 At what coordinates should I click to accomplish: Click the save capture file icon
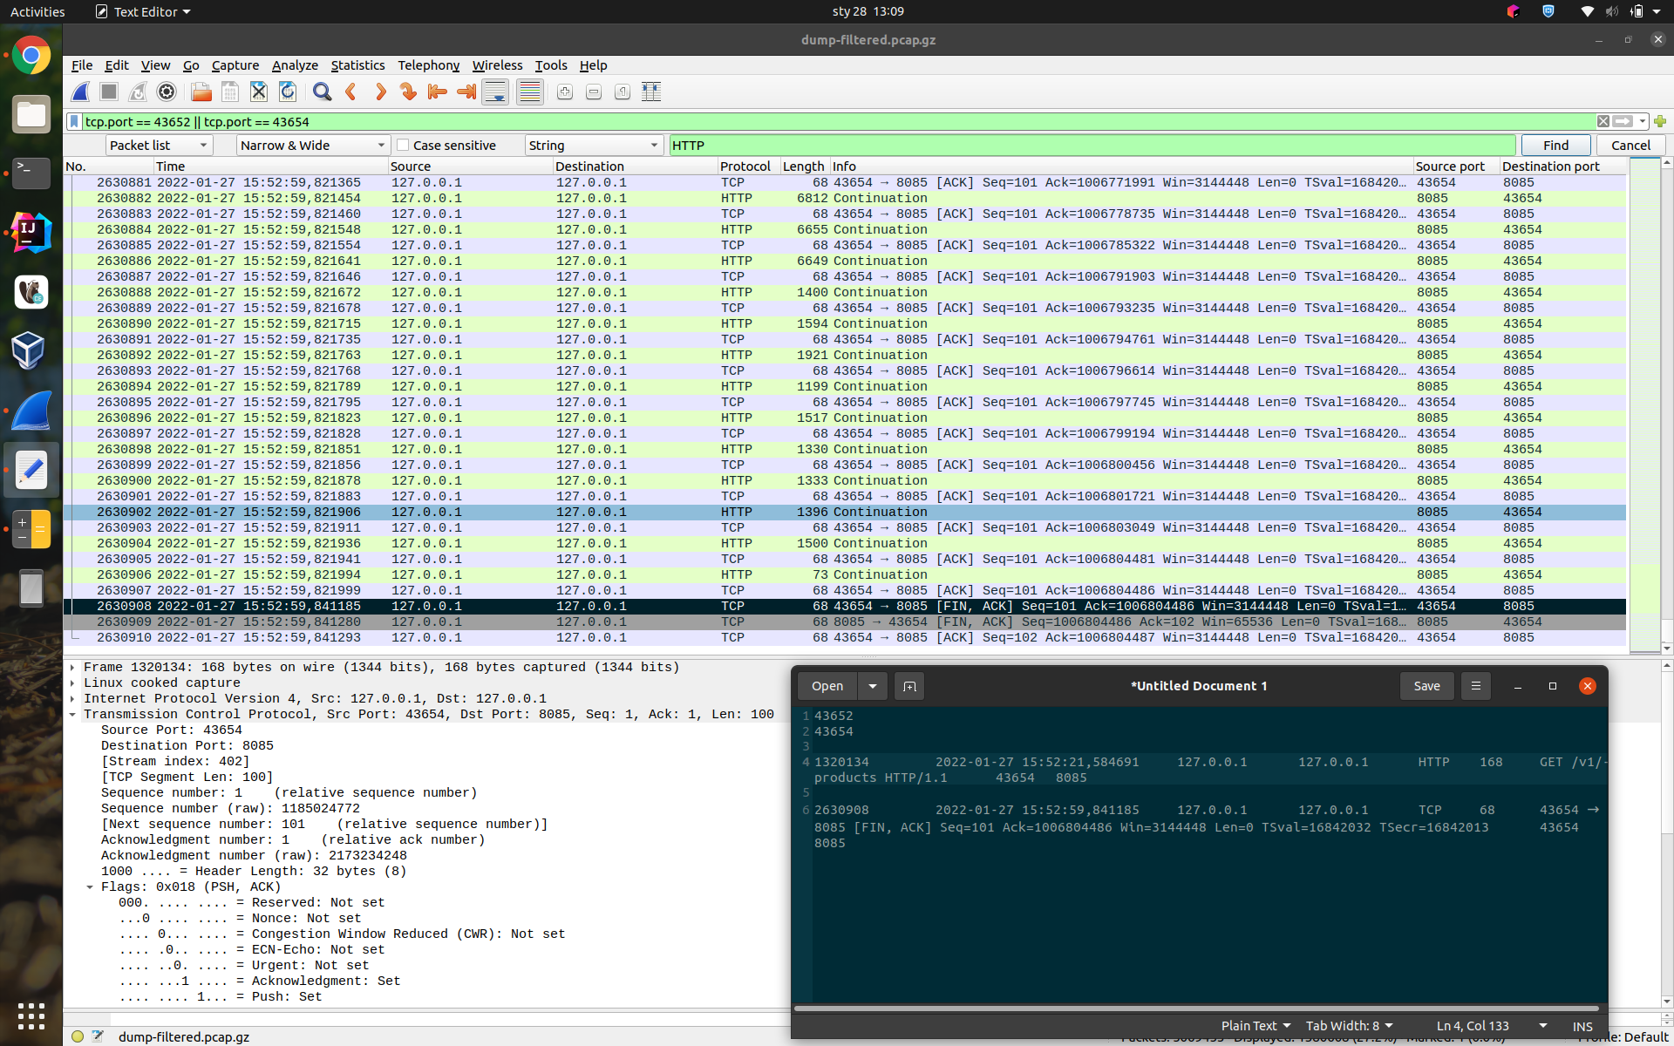230,92
